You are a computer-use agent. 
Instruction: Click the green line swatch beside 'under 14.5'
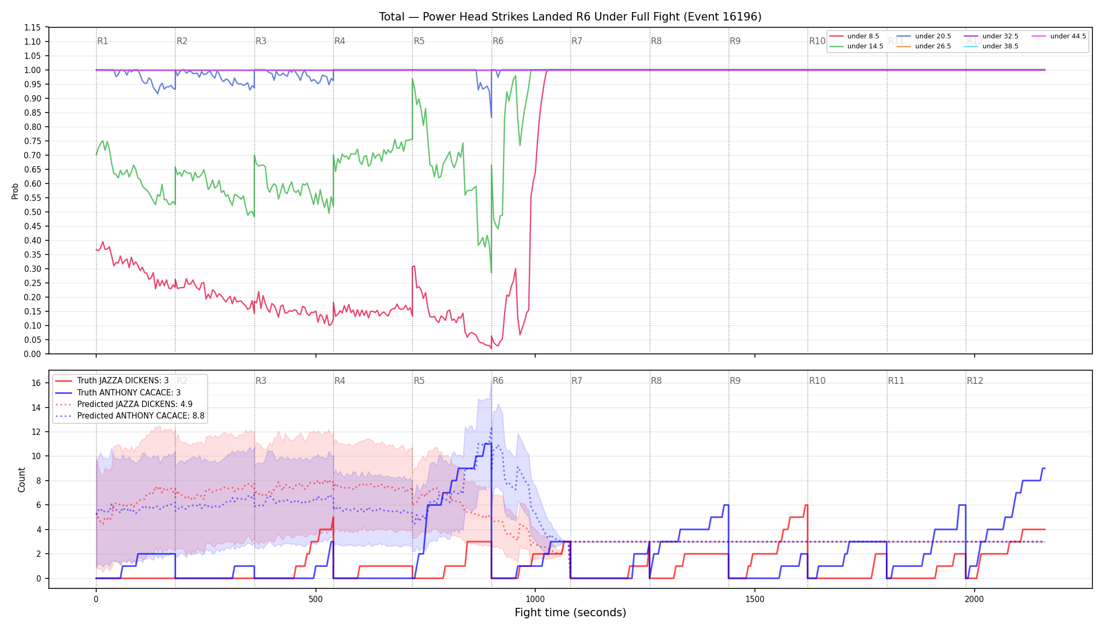coord(836,46)
